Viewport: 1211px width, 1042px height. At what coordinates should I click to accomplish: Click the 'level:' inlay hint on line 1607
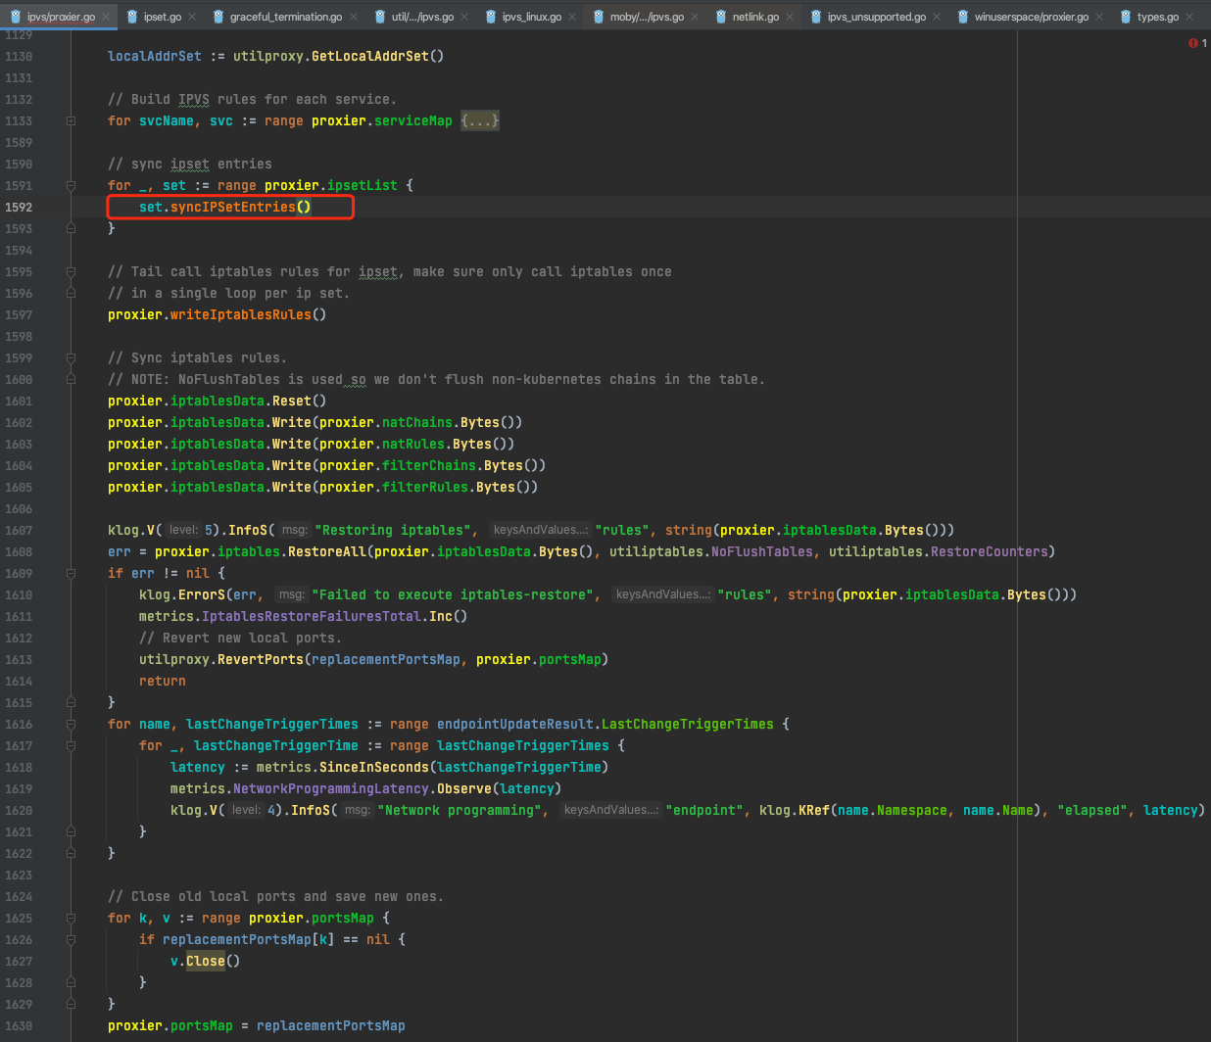(183, 531)
